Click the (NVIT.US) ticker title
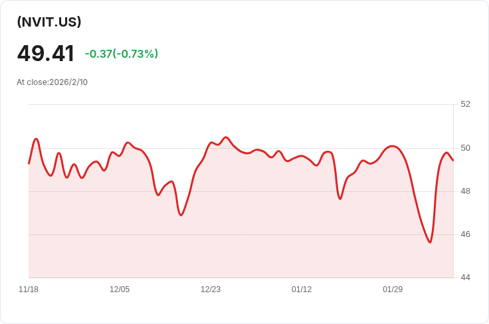This screenshot has height=324, width=489. [x=49, y=22]
